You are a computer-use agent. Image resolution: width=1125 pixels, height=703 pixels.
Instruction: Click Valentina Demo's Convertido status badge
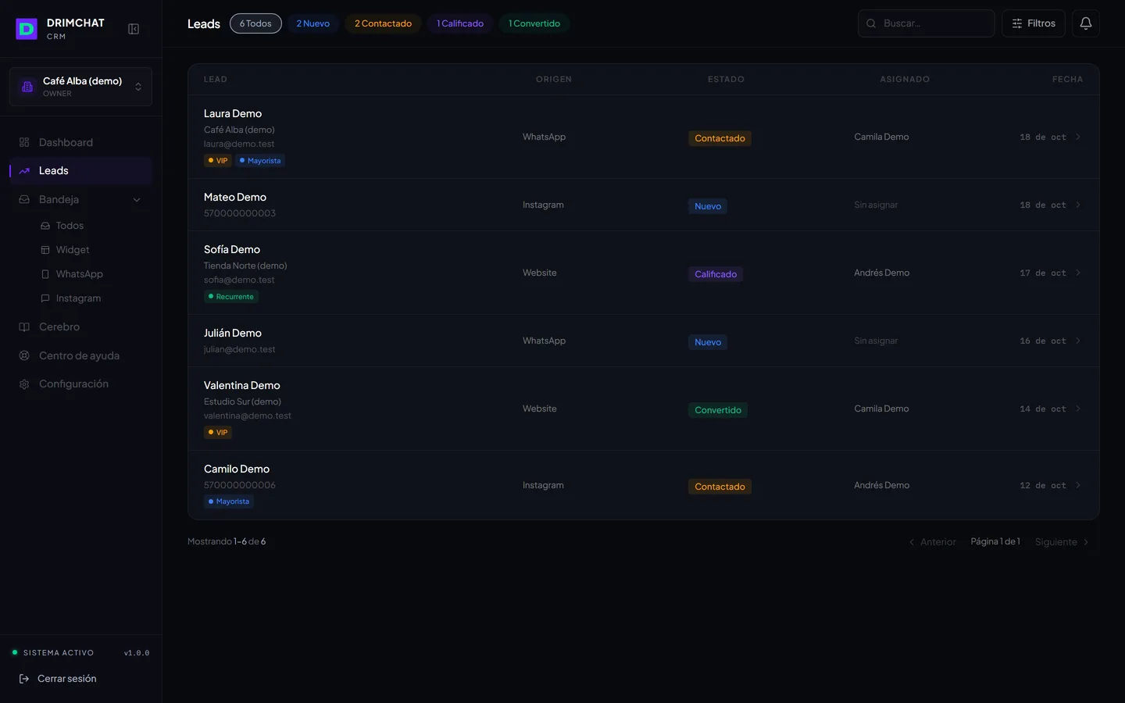click(x=718, y=410)
